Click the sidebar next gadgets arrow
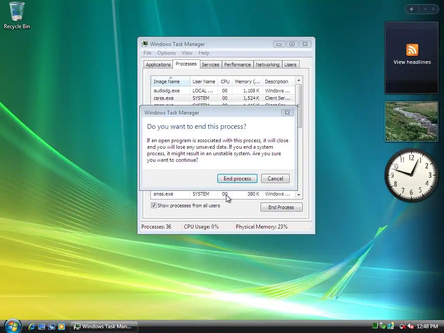 click(x=433, y=9)
